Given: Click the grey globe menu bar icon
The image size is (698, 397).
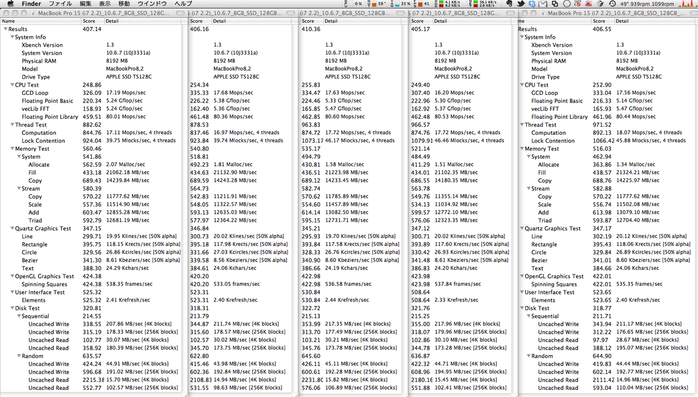Looking at the screenshot, I should click(x=601, y=4).
